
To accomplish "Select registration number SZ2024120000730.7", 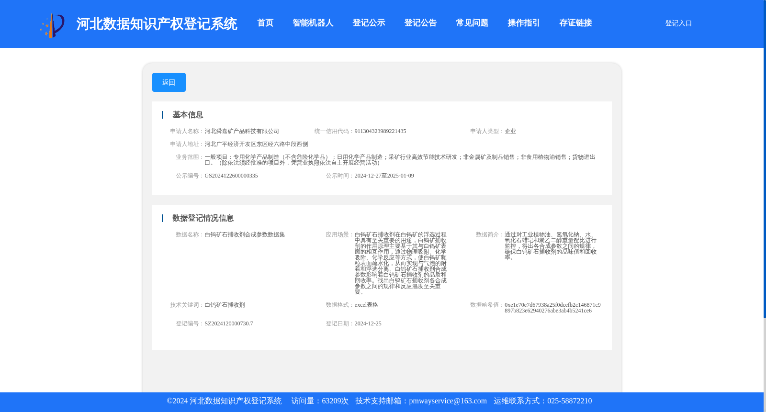I will click(x=229, y=323).
